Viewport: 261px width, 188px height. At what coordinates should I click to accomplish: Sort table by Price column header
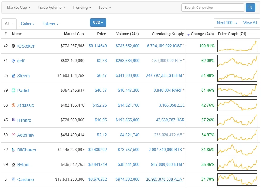(102, 34)
